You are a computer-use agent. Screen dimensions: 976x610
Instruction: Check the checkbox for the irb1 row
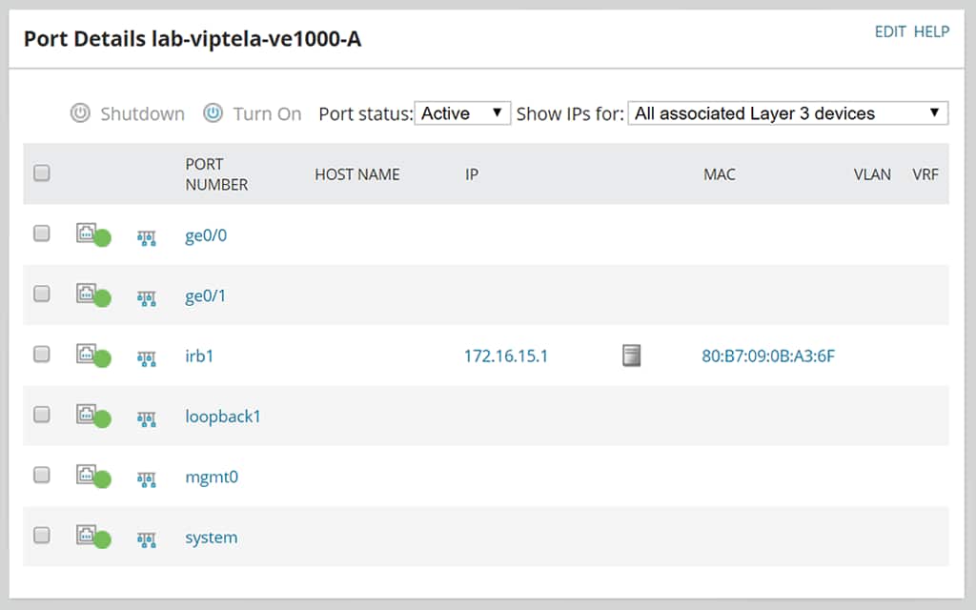point(41,353)
